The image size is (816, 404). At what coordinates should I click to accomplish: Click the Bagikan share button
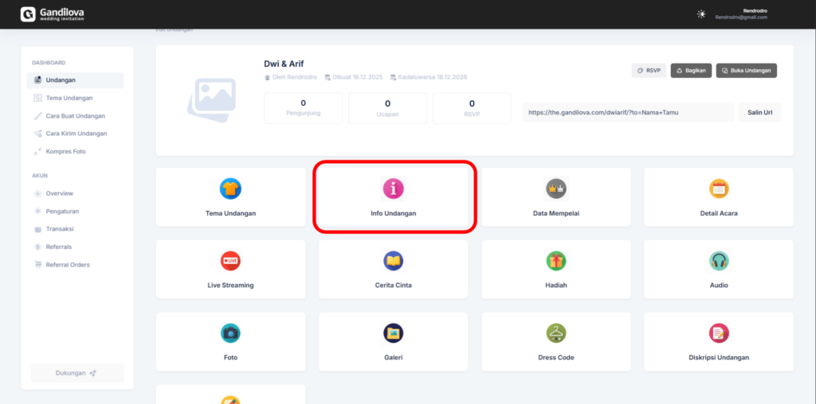(691, 71)
